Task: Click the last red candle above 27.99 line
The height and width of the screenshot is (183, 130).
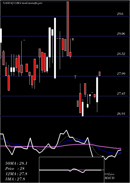Action: (100, 74)
